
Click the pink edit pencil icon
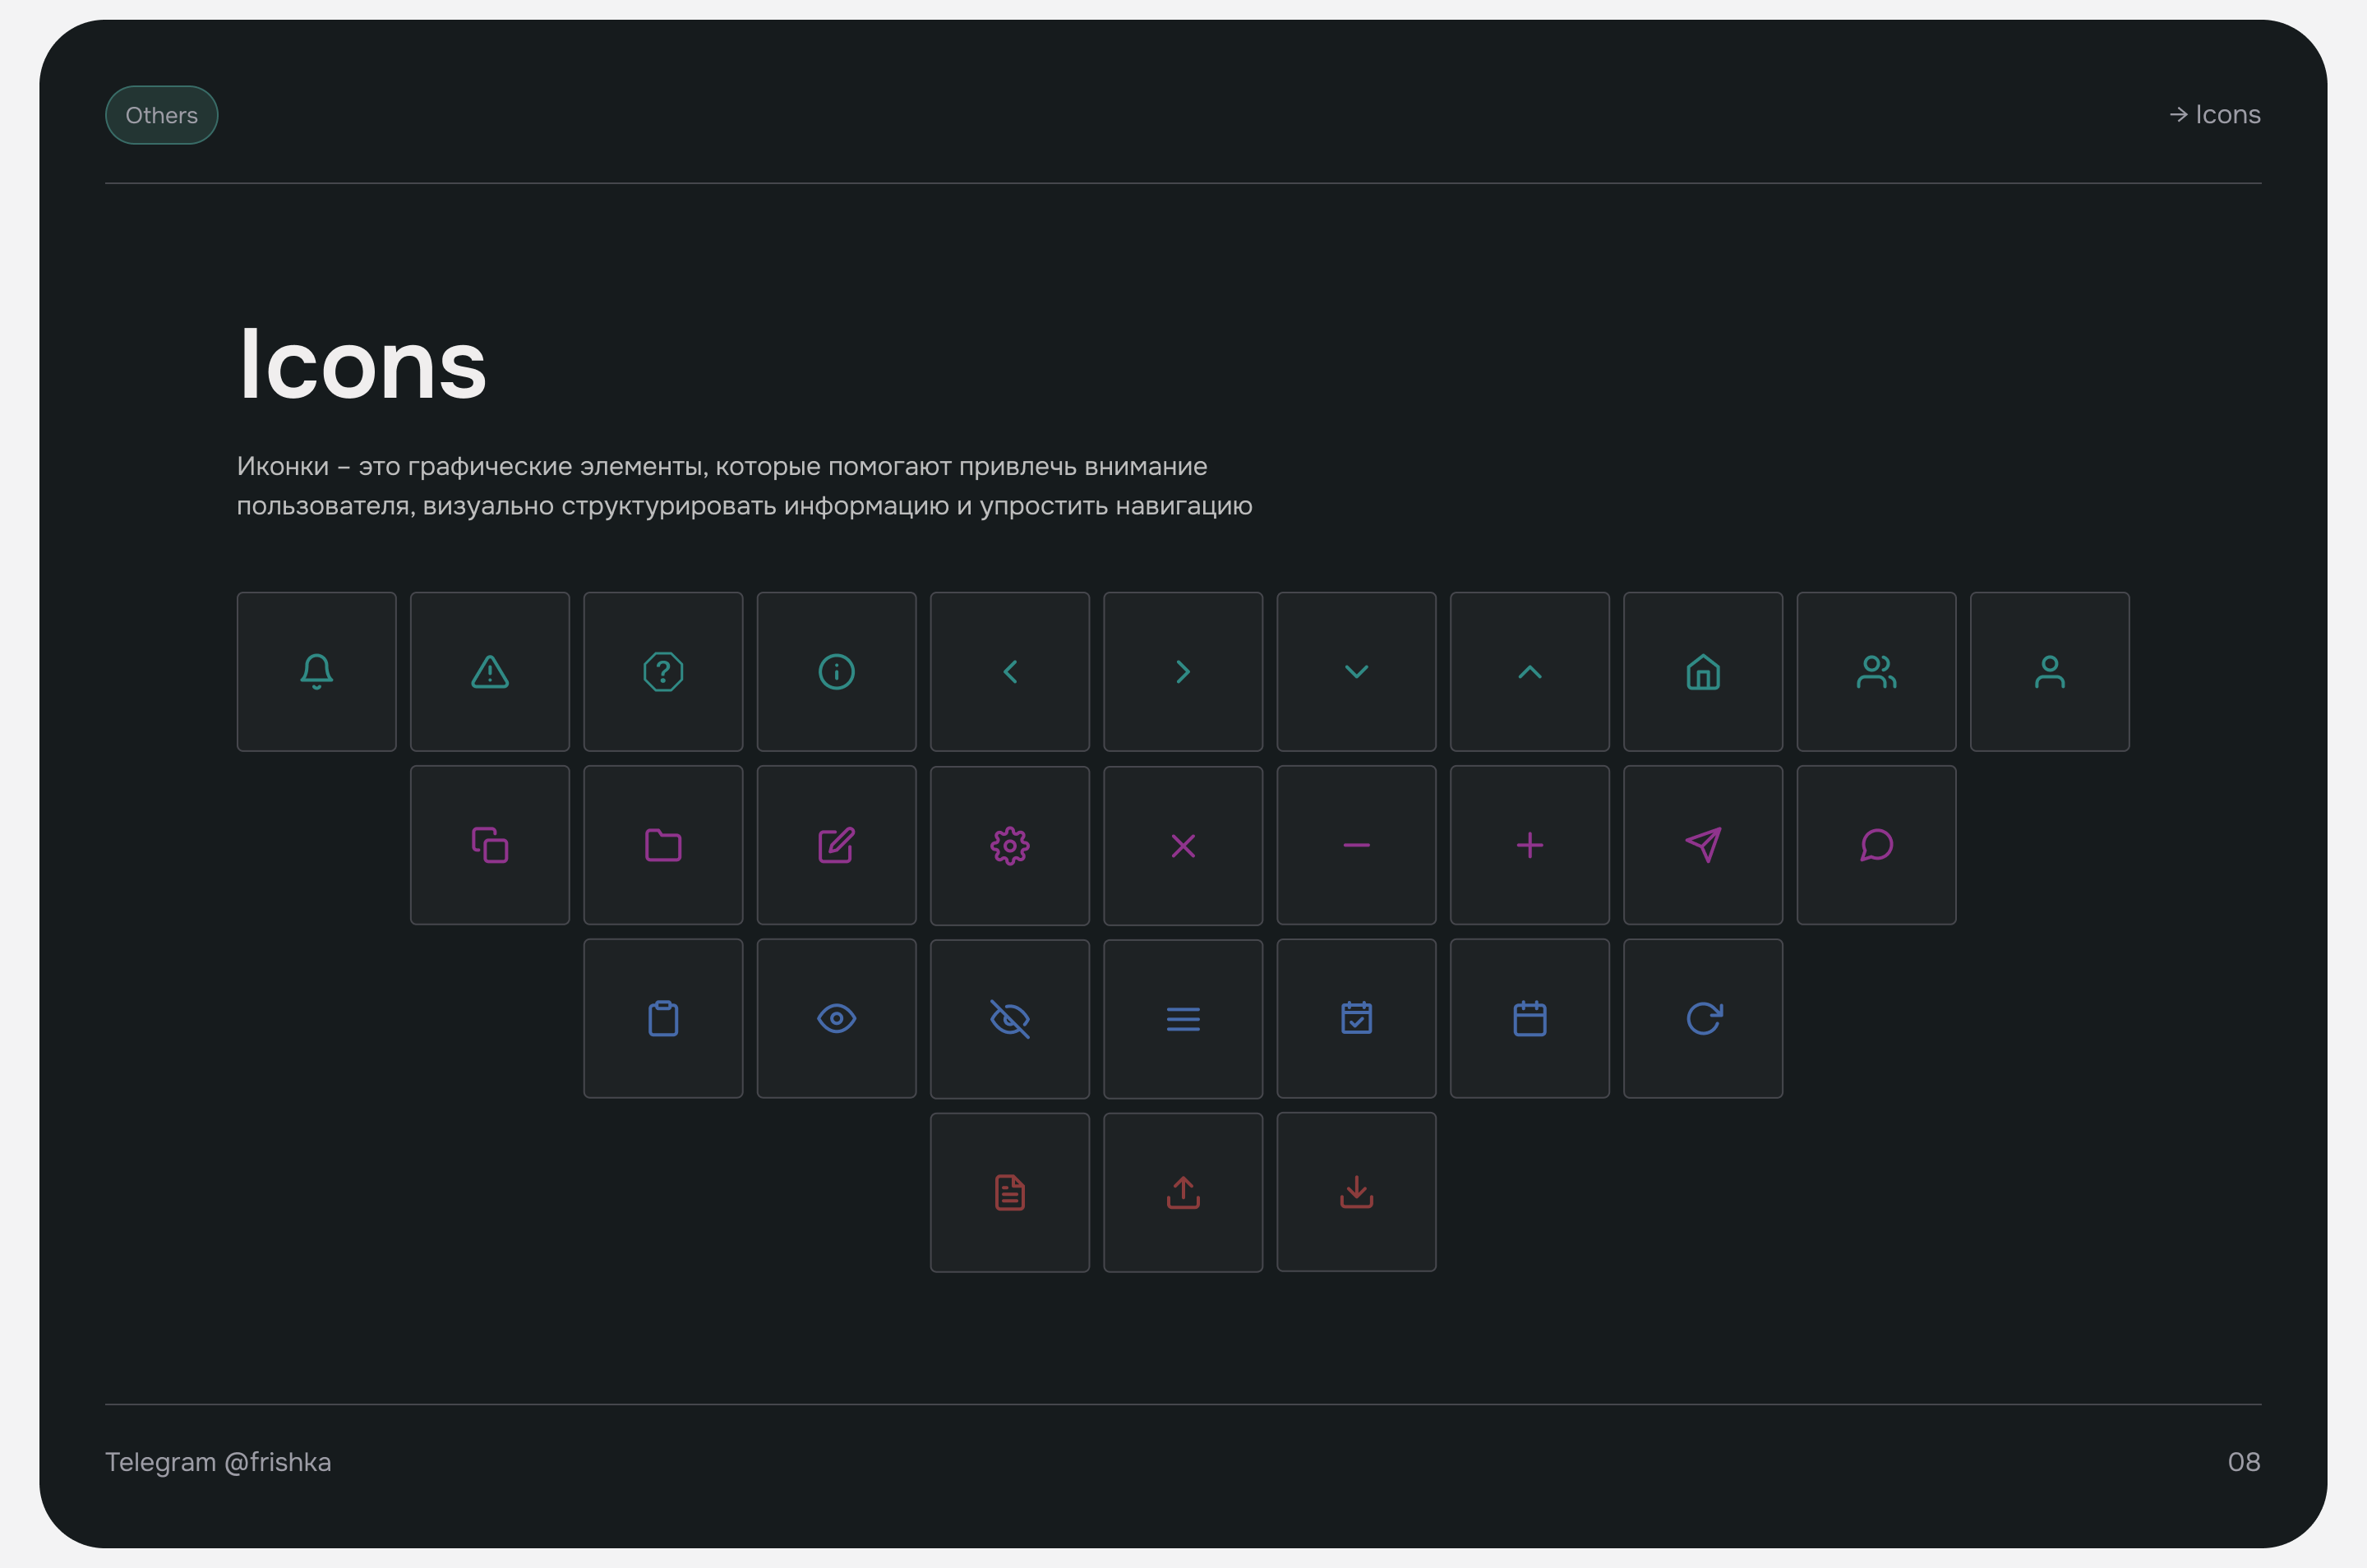tap(836, 845)
